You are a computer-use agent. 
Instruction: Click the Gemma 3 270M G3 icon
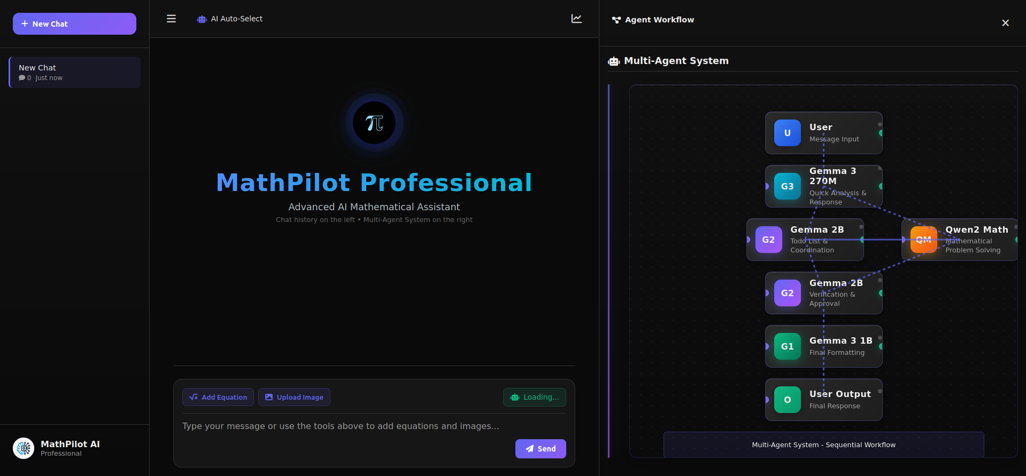[x=788, y=186]
